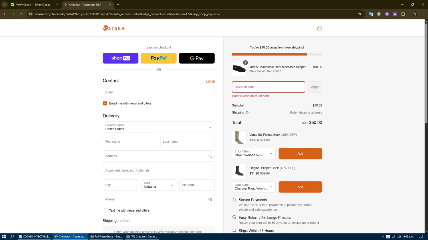Focus the Apartment, suite field
Viewport: 428px width, 240px height.
[159, 171]
